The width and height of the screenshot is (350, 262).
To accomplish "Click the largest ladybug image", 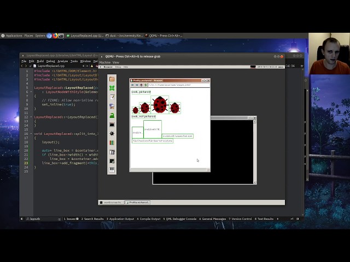I will (x=160, y=104).
